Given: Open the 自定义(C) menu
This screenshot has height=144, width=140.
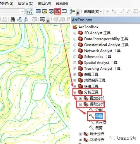Looking at the screenshot, I should (x=26, y=4).
